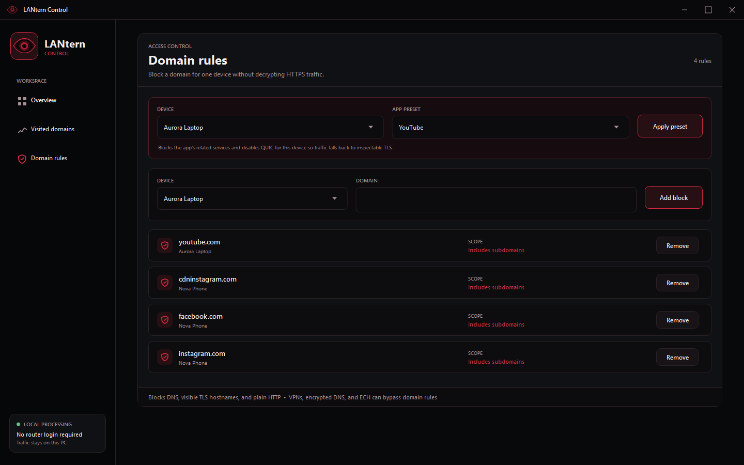Select Domain rules in the sidebar
Screen dimensions: 744x465
click(x=58, y=158)
